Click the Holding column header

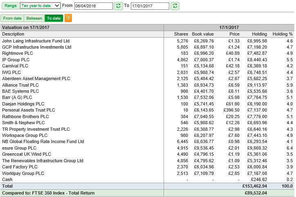coord(259,34)
